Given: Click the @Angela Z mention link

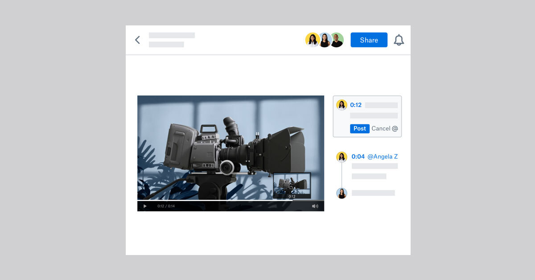Looking at the screenshot, I should (382, 156).
